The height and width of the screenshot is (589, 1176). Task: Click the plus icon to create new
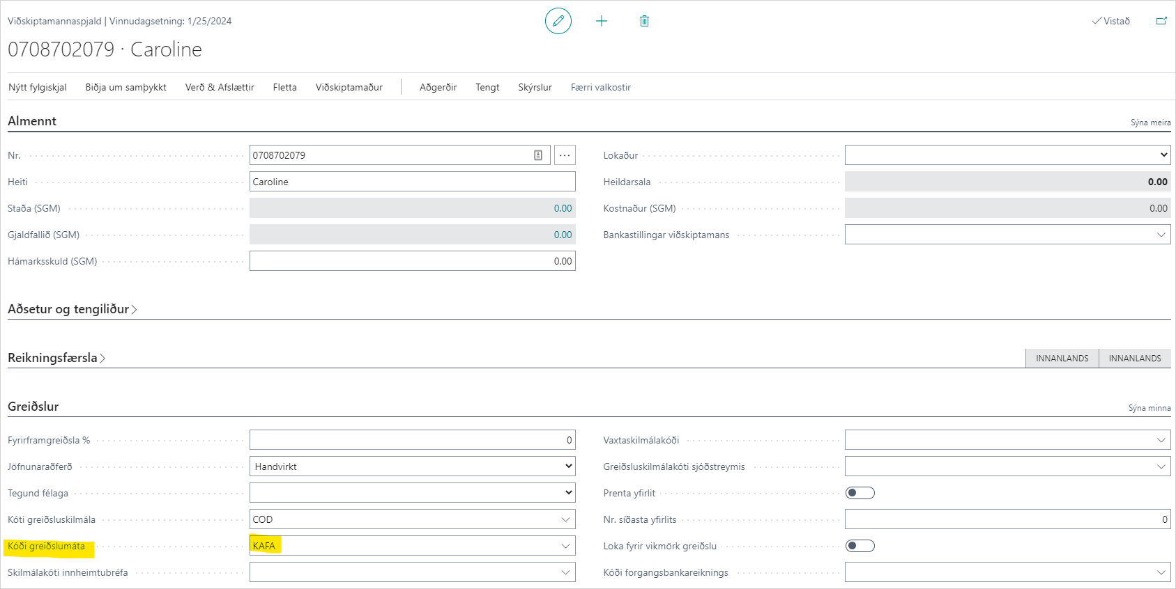(x=602, y=21)
